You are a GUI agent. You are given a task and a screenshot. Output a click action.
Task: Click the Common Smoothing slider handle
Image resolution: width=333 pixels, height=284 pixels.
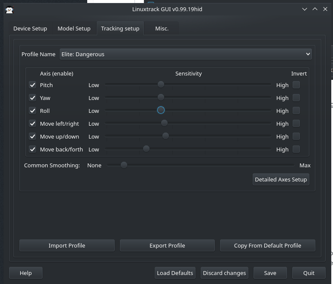coord(124,165)
